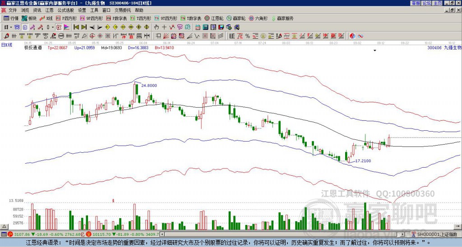The image size is (462, 247).
Task: Click the black right-arrow move icon
Action: pyautogui.click(x=100, y=27)
